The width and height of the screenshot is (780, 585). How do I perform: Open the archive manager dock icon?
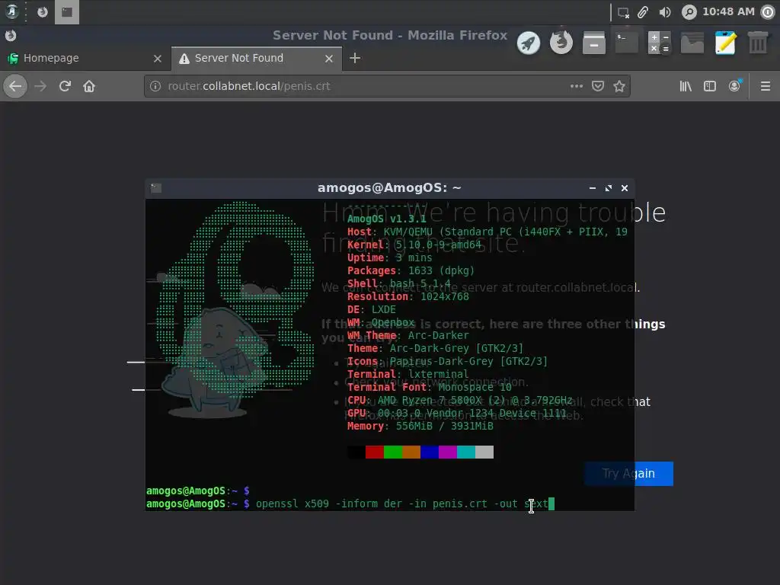(594, 43)
